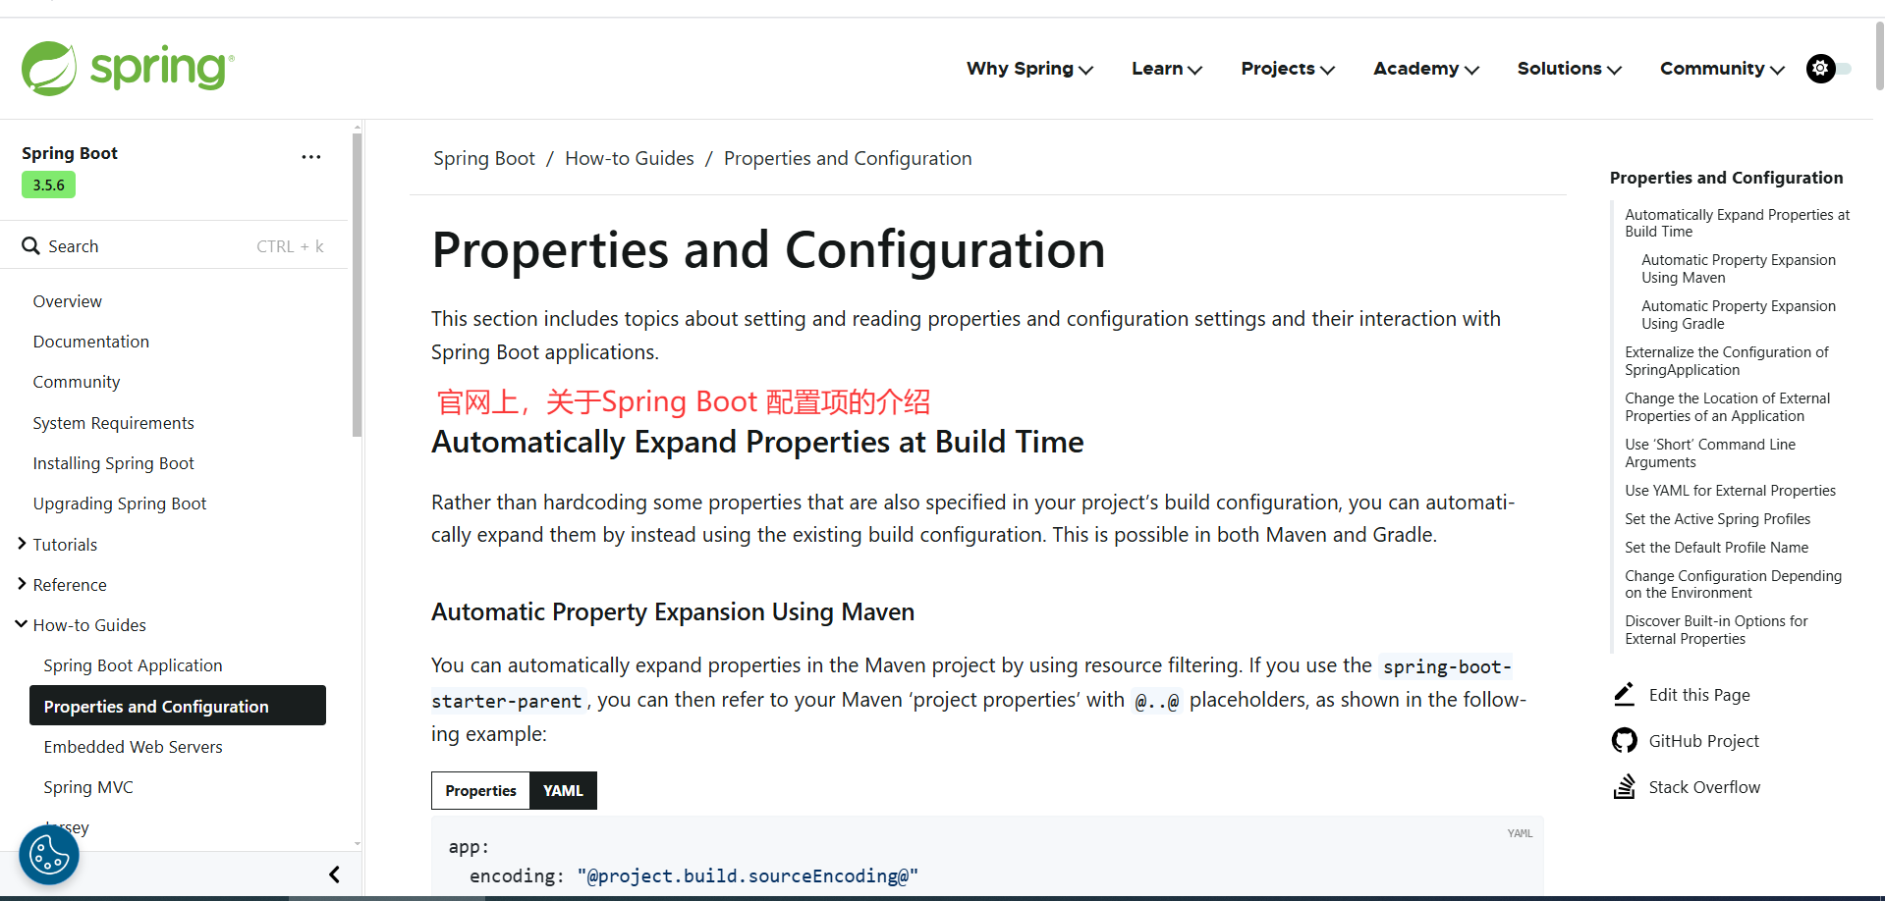The width and height of the screenshot is (1885, 901).
Task: Click the Spring Boot sidebar title
Action: coord(70,153)
